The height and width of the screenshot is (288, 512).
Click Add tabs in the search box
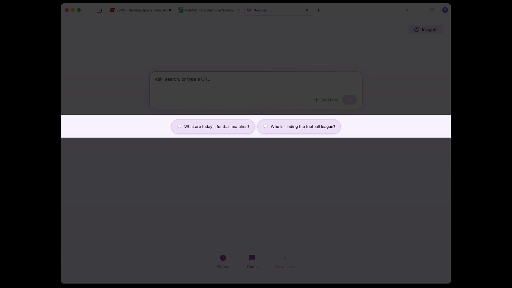coord(326,100)
